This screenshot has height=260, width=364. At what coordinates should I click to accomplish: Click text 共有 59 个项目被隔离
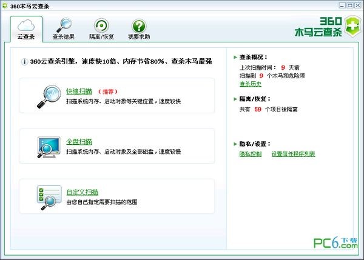[x=268, y=109]
